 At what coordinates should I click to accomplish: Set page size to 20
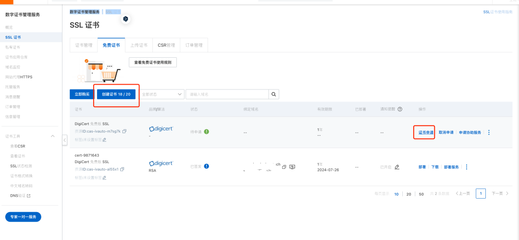point(409,194)
